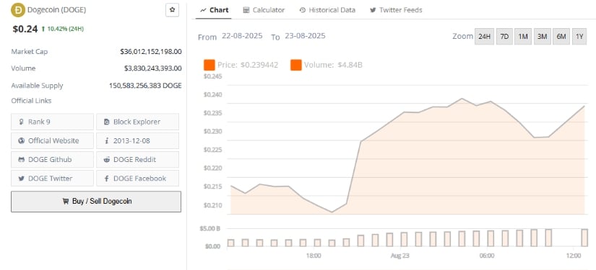Click the 2013-12-08 launch date box
The image size is (596, 270).
click(137, 141)
